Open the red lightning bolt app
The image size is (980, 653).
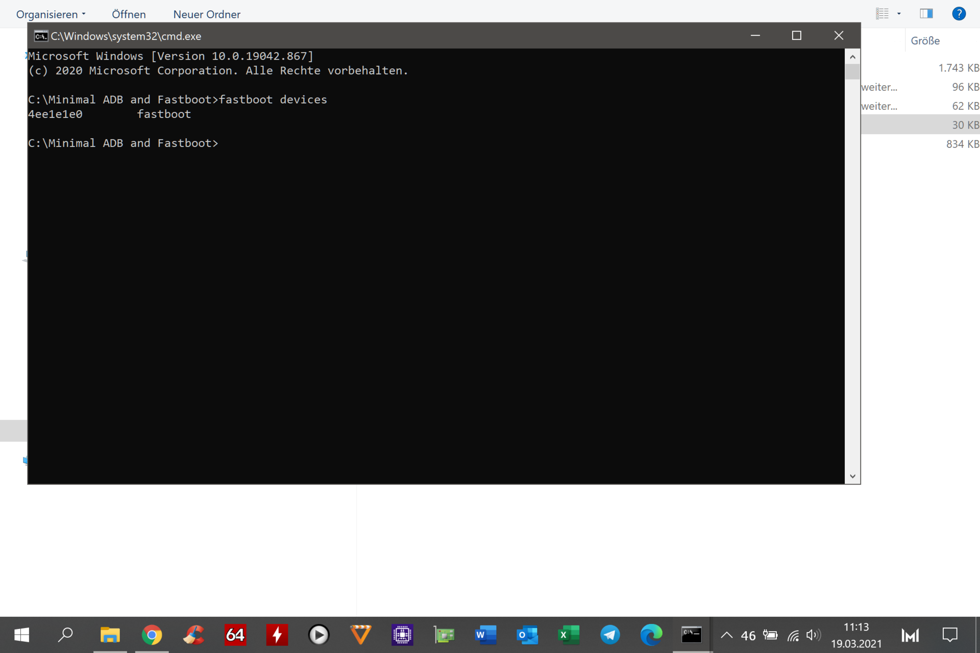pyautogui.click(x=277, y=635)
